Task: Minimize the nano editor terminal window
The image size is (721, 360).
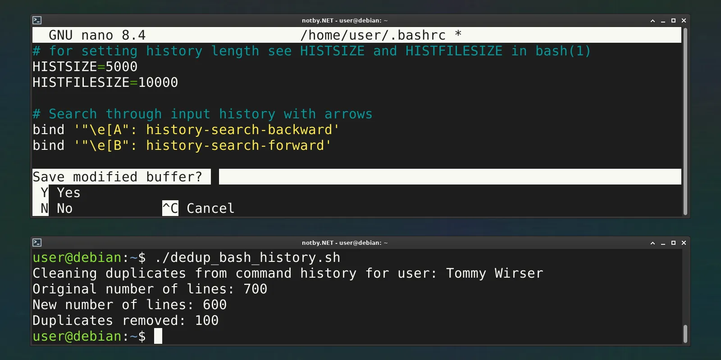Action: 663,21
